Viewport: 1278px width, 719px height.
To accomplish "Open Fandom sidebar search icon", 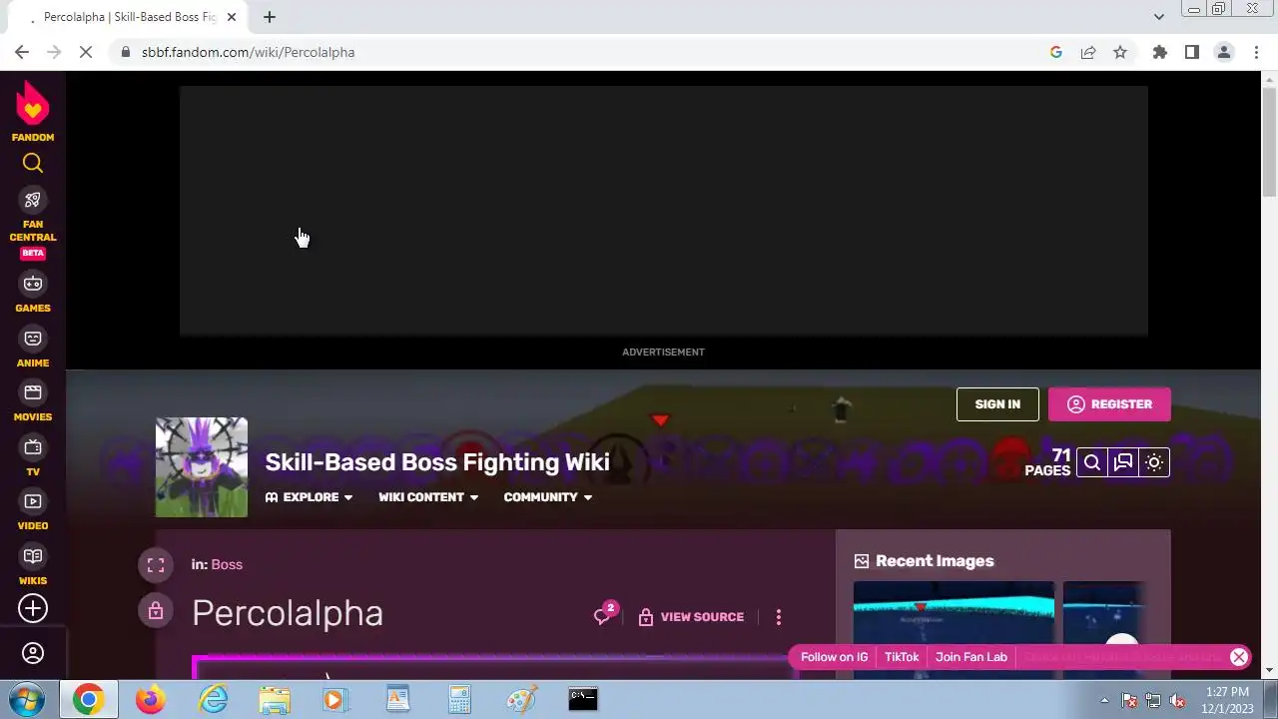I will coord(33,163).
